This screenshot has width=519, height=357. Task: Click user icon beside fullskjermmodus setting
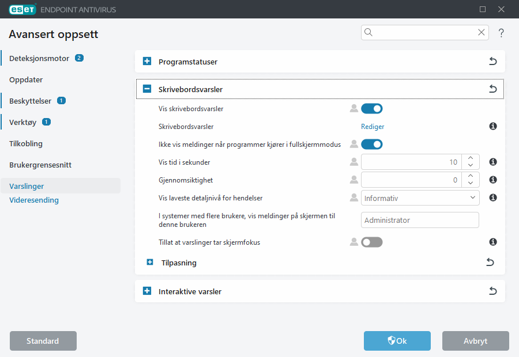coord(354,144)
